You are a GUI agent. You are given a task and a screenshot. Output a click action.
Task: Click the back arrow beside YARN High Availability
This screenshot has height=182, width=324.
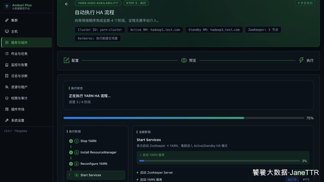coord(67,4)
